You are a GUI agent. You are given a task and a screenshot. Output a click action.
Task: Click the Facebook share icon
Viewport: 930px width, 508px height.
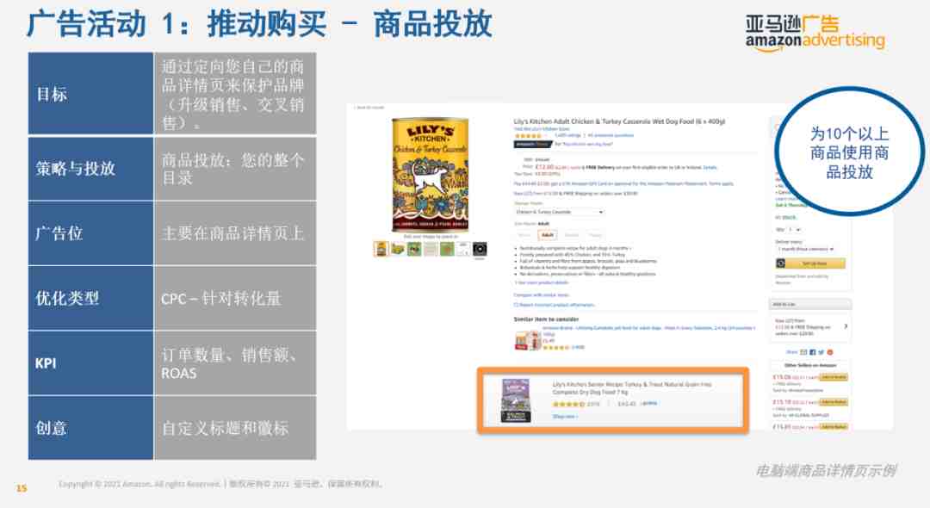coord(813,352)
